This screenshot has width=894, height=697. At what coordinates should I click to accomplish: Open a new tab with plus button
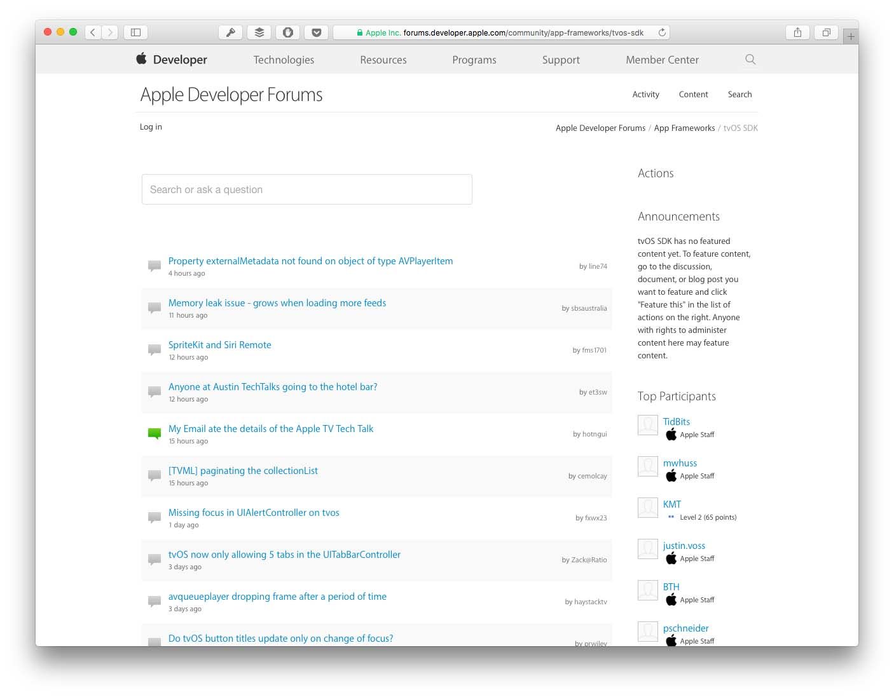pyautogui.click(x=851, y=36)
